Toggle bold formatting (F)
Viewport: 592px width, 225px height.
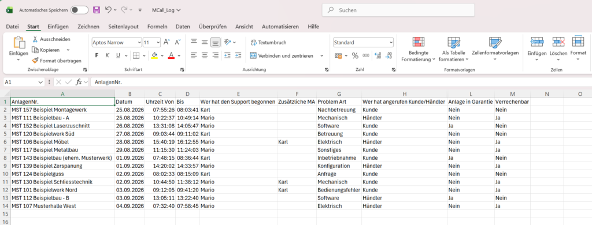pyautogui.click(x=97, y=55)
